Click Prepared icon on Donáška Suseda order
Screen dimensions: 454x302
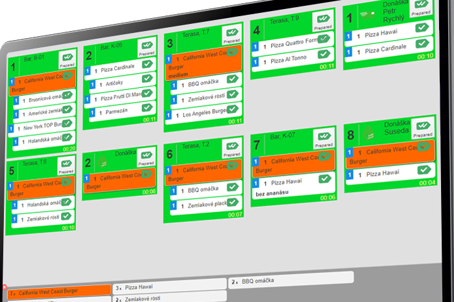424,127
